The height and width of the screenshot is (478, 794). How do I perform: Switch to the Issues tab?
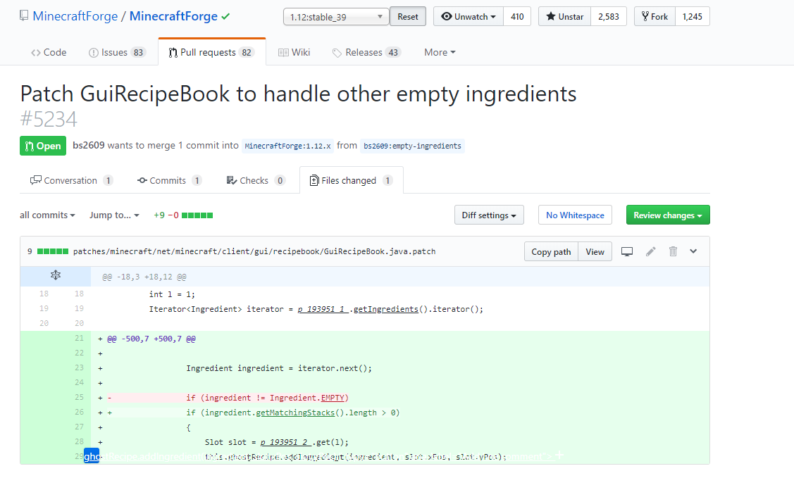pos(117,53)
